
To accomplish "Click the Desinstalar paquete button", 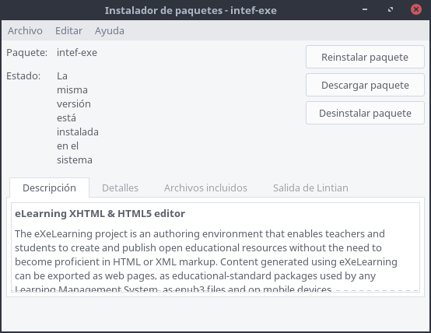I will pyautogui.click(x=365, y=114).
